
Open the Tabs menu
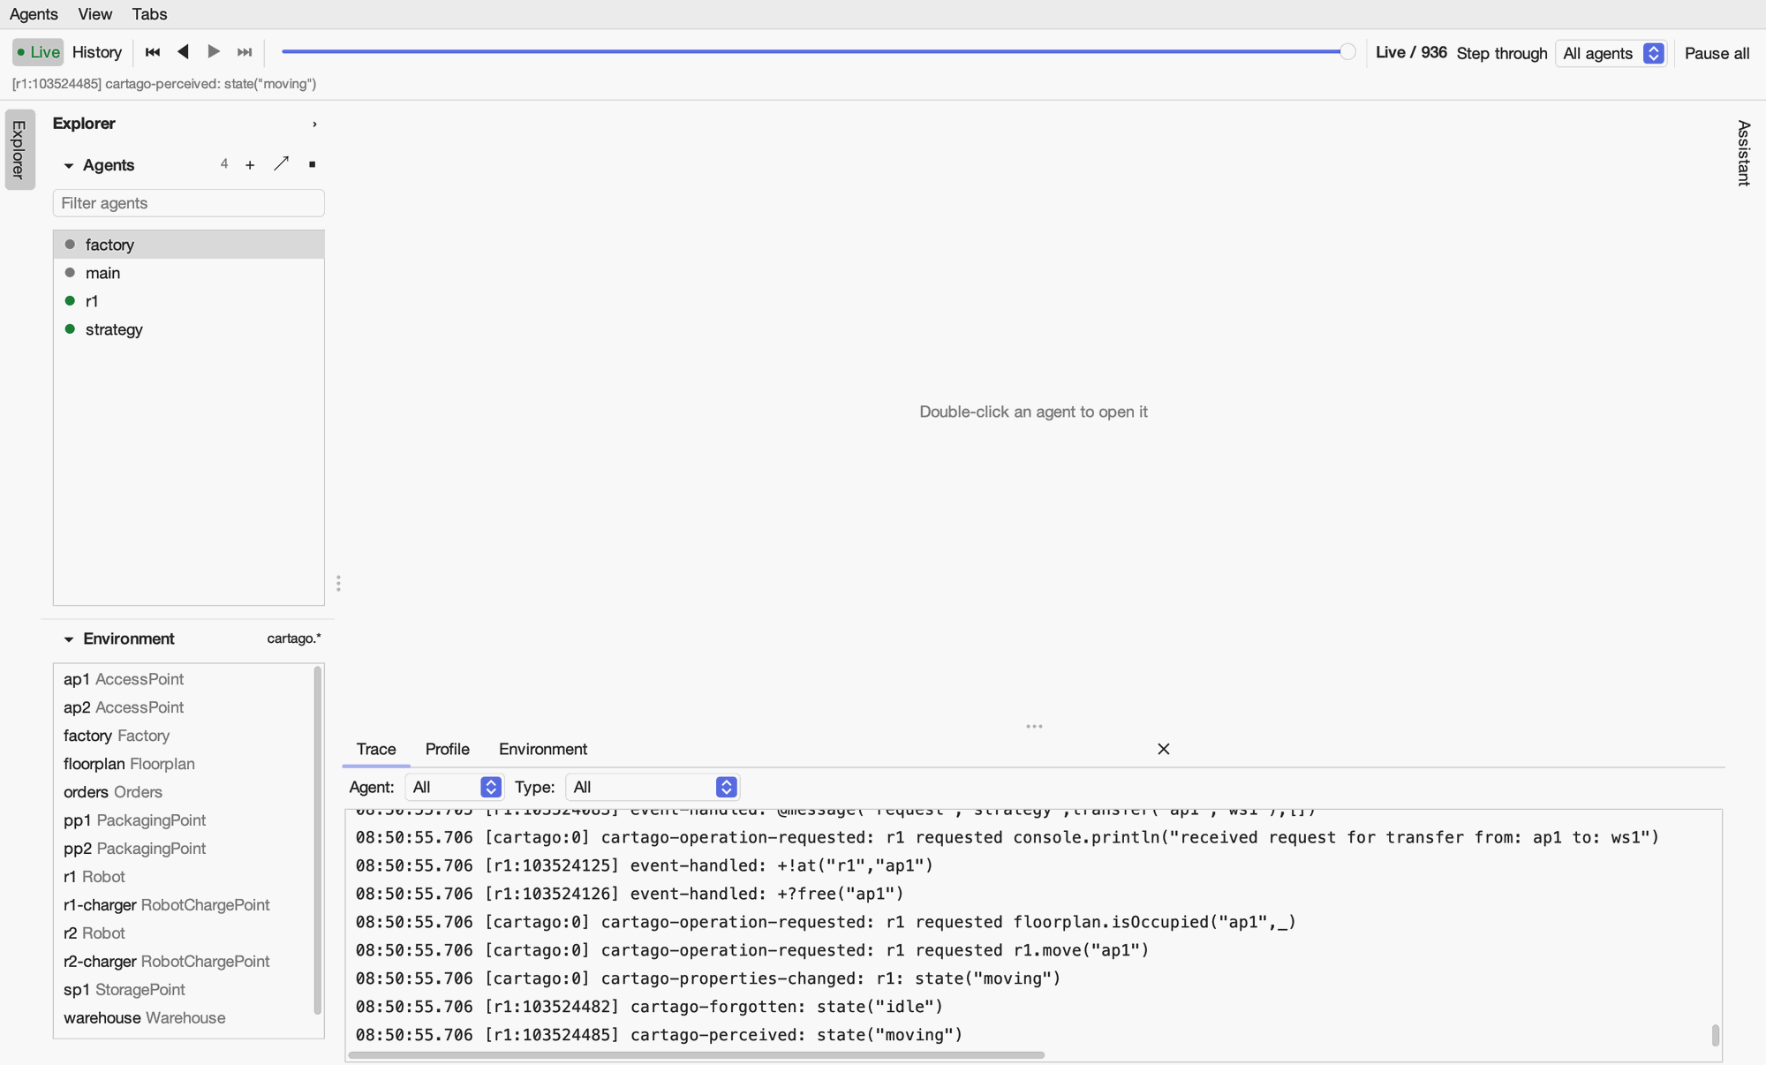[149, 14]
